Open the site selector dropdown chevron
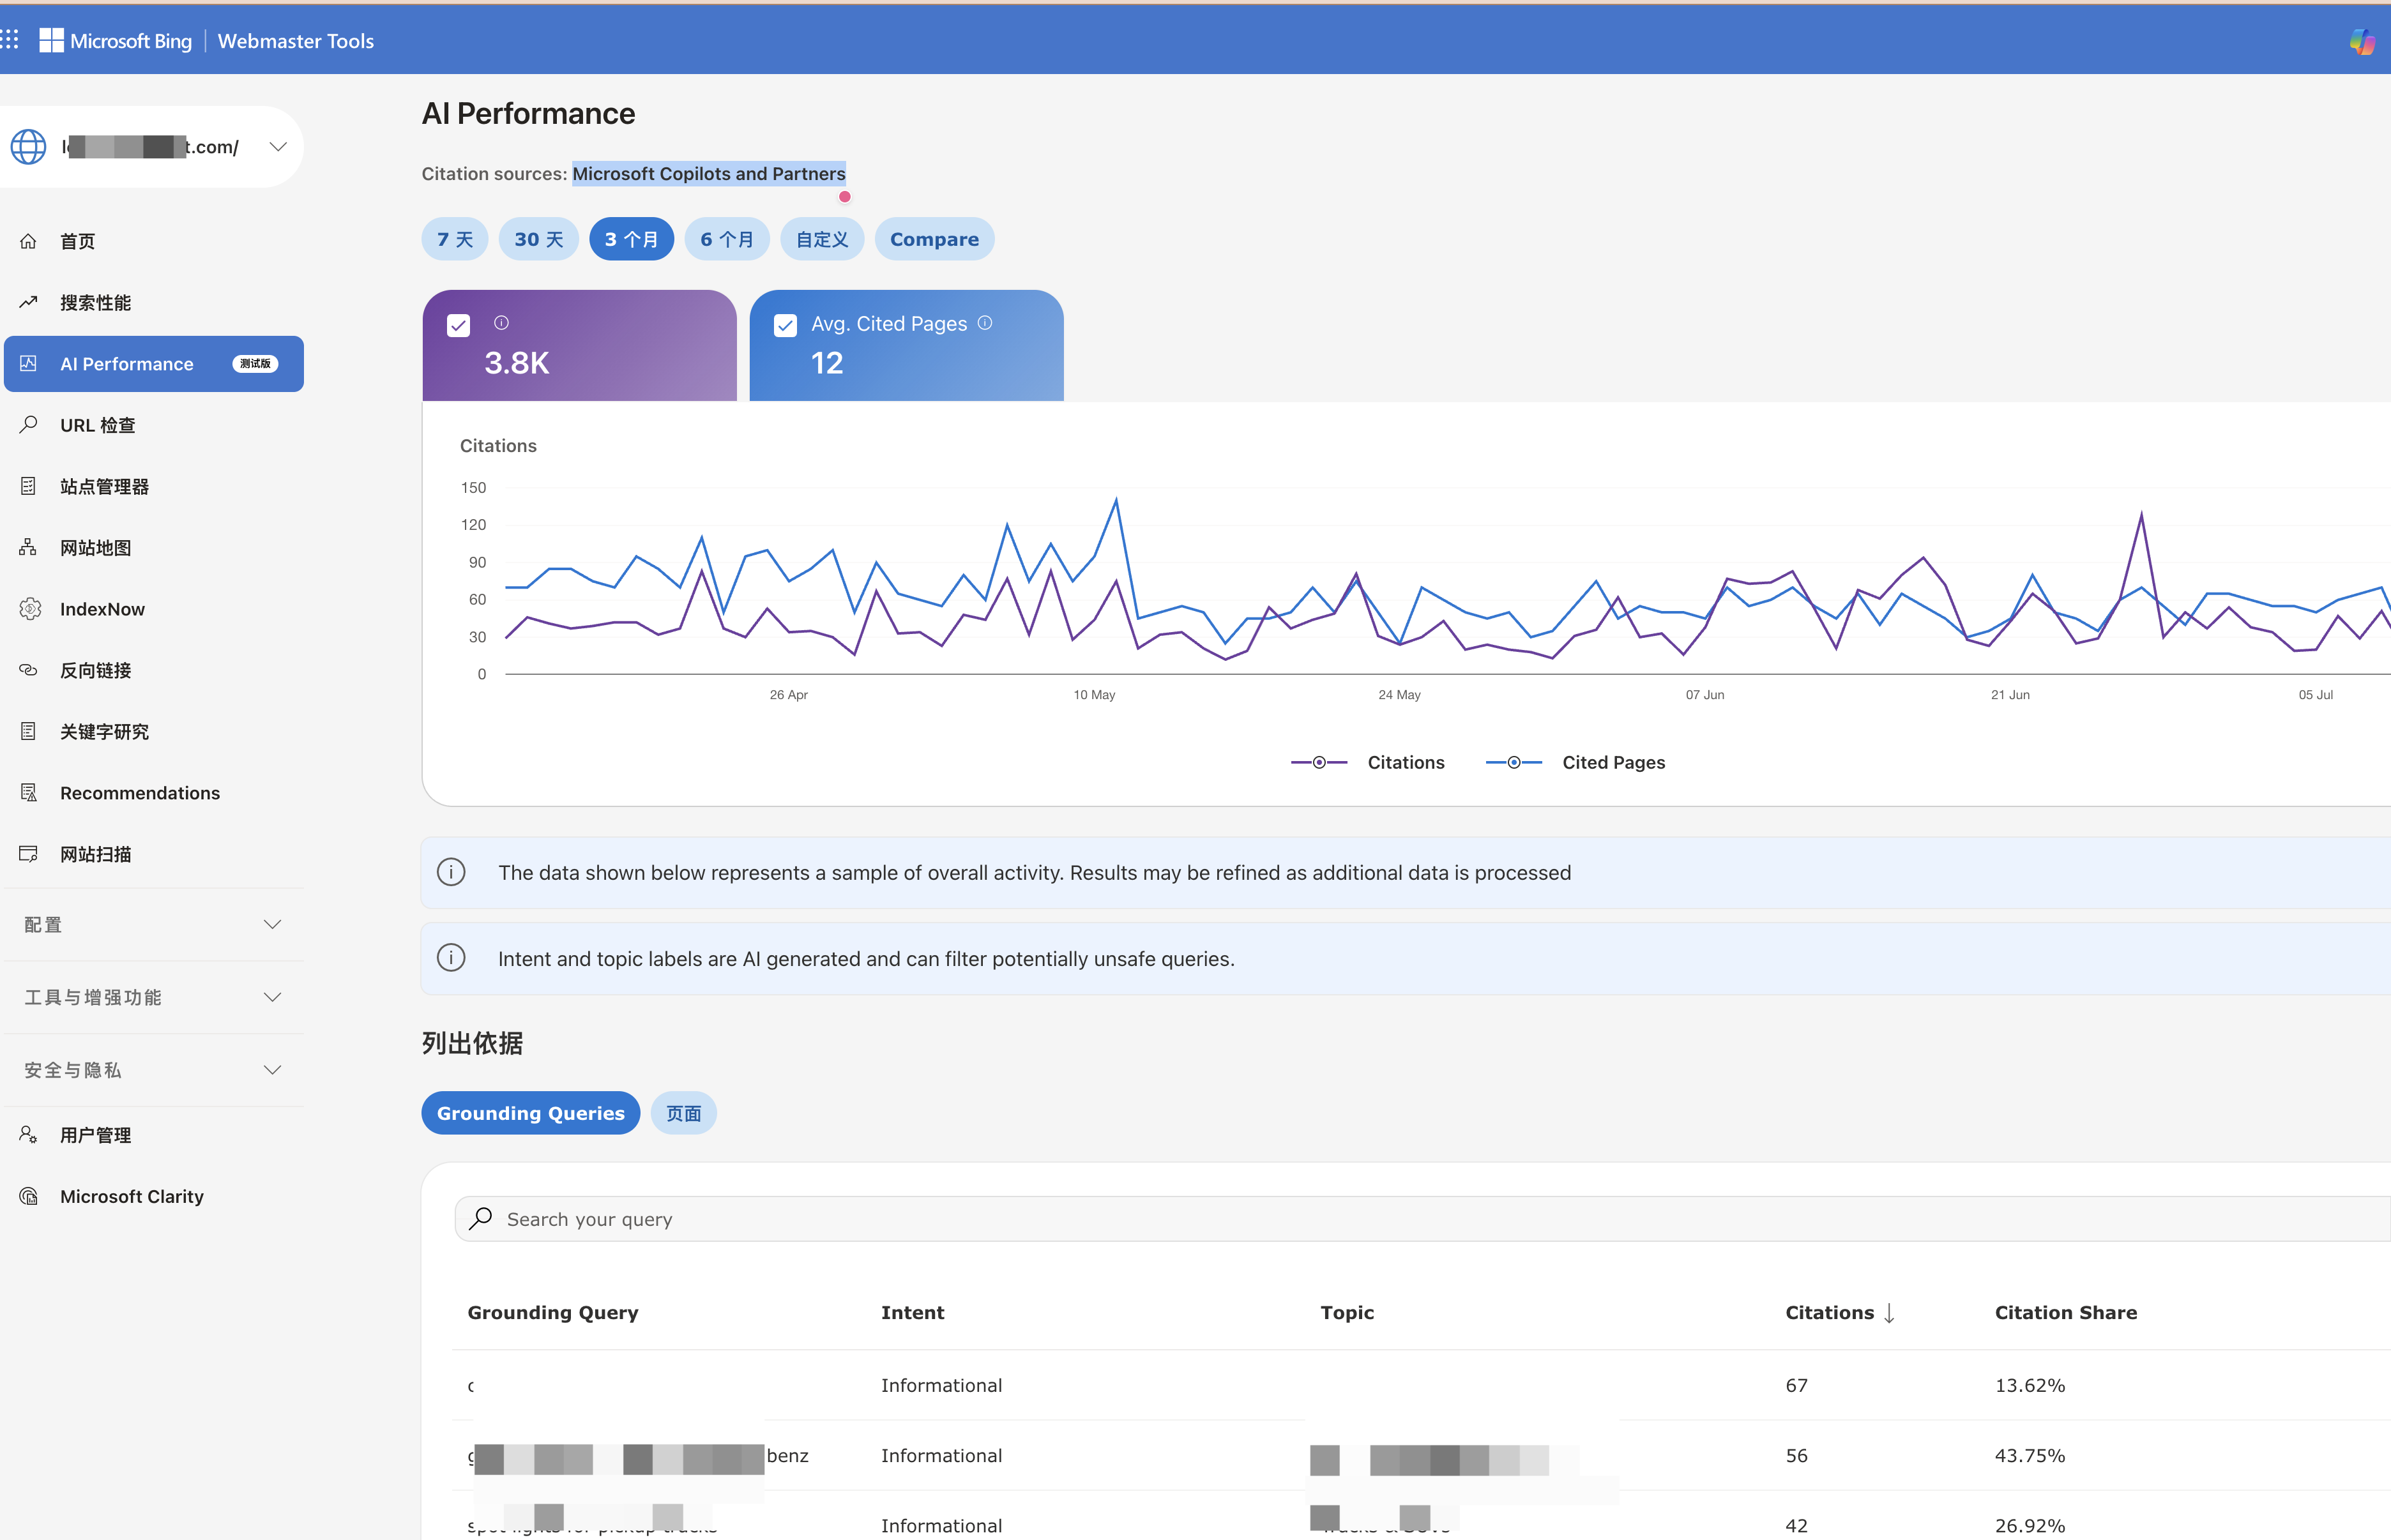Screen dimensions: 2391x1540 pos(278,147)
